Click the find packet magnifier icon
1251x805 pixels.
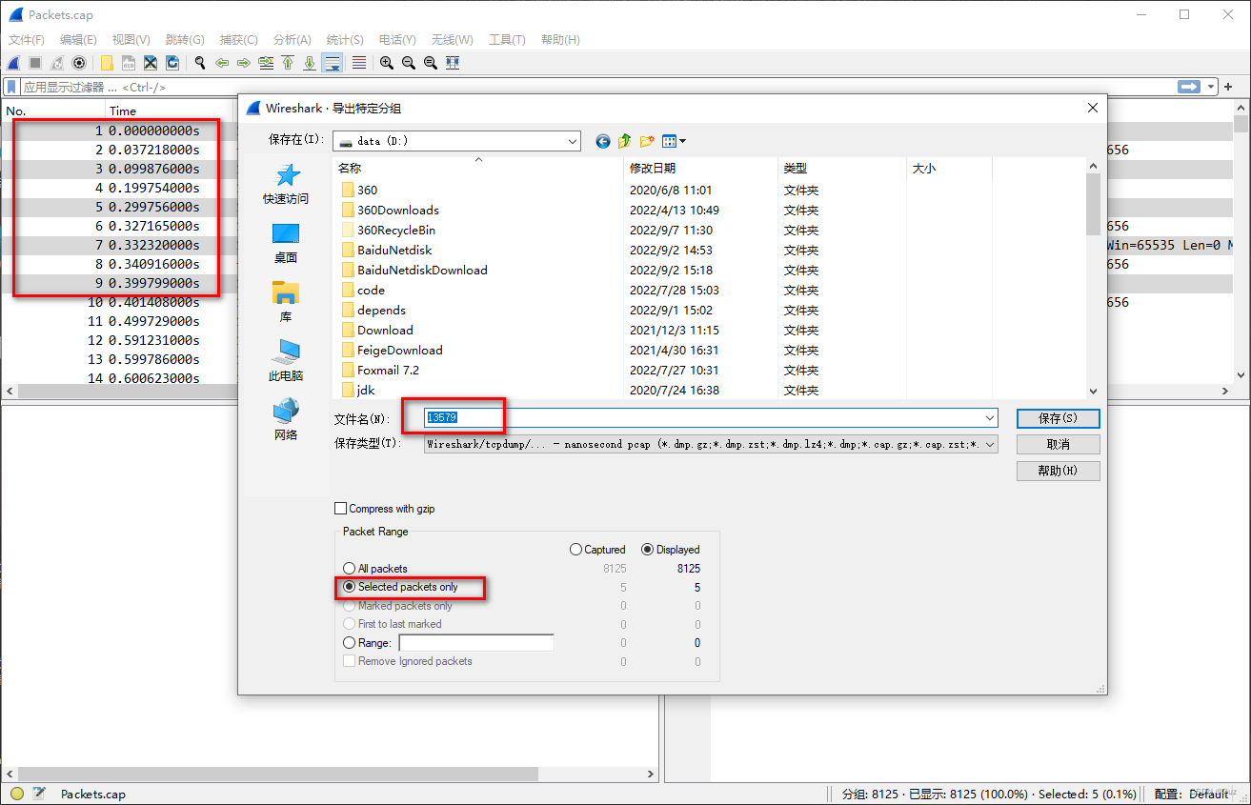200,63
